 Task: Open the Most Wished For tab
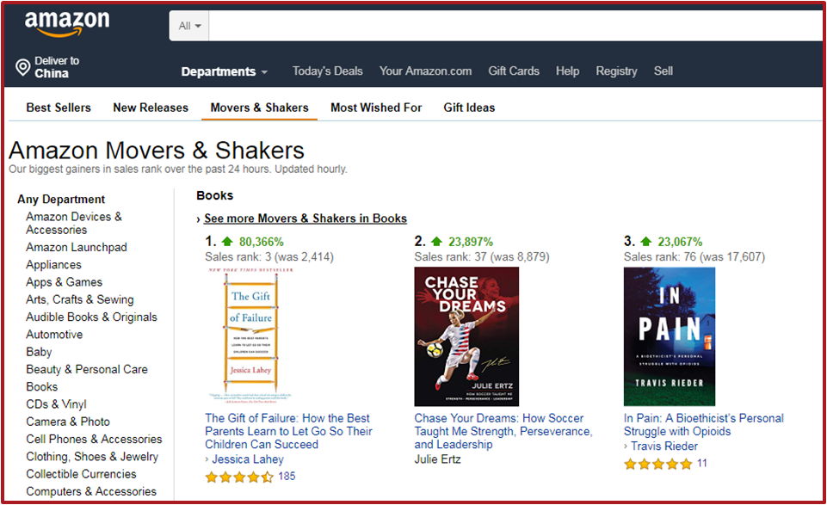pos(376,108)
